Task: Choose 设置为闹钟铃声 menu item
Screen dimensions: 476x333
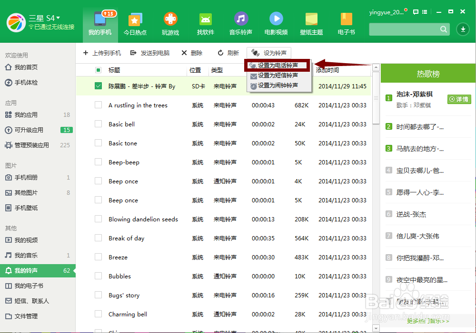Action: click(277, 86)
